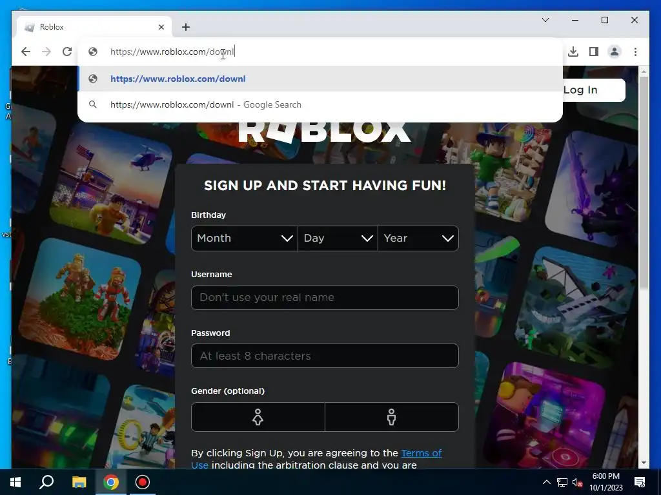The image size is (661, 495).
Task: Click the muted volume tray icon
Action: click(578, 482)
